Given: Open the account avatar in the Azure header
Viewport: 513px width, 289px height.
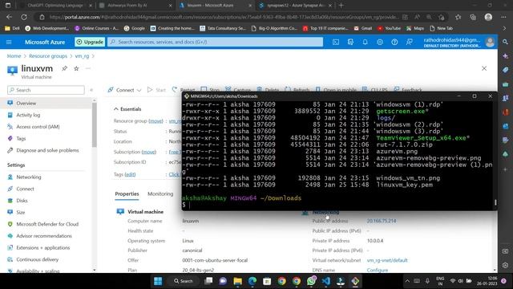Looking at the screenshot, I should point(490,42).
